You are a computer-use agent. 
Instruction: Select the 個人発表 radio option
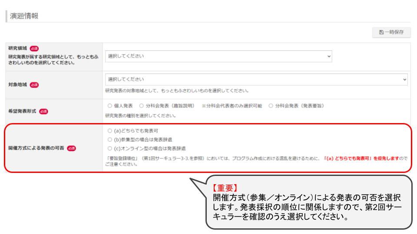tap(110, 106)
